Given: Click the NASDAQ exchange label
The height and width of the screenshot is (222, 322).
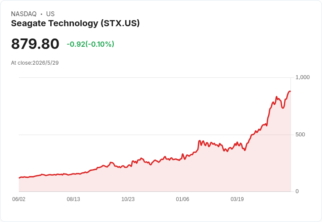Looking at the screenshot, I should click(x=24, y=14).
